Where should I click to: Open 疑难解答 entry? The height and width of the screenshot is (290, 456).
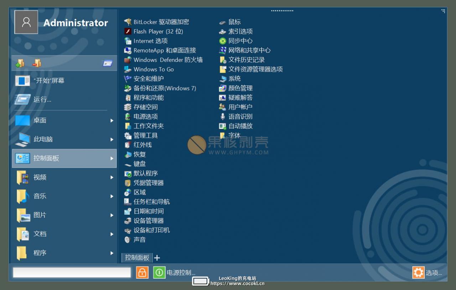pos(236,97)
